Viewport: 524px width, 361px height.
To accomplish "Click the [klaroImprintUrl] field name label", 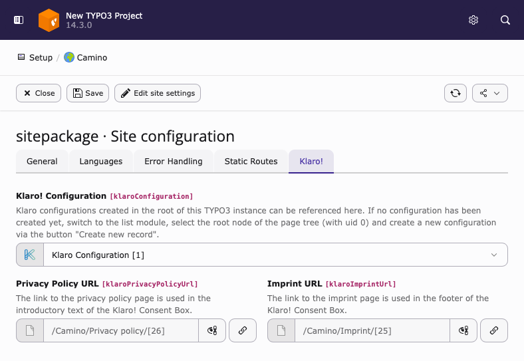I will [x=360, y=284].
